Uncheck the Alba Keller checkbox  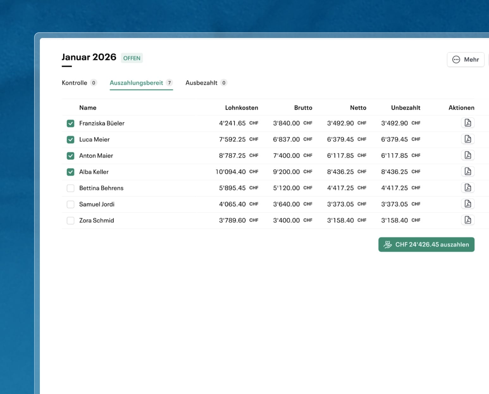pos(71,172)
